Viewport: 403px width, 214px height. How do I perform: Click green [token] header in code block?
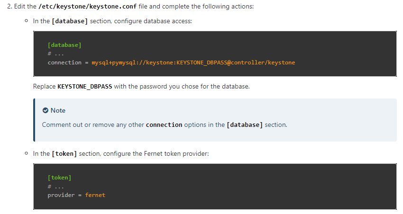point(59,178)
